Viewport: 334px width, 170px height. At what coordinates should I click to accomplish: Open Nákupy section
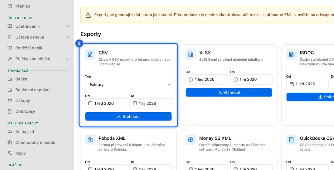pyautogui.click(x=22, y=100)
